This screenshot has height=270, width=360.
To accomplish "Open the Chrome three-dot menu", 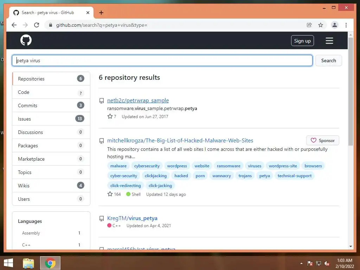I will 346,25.
